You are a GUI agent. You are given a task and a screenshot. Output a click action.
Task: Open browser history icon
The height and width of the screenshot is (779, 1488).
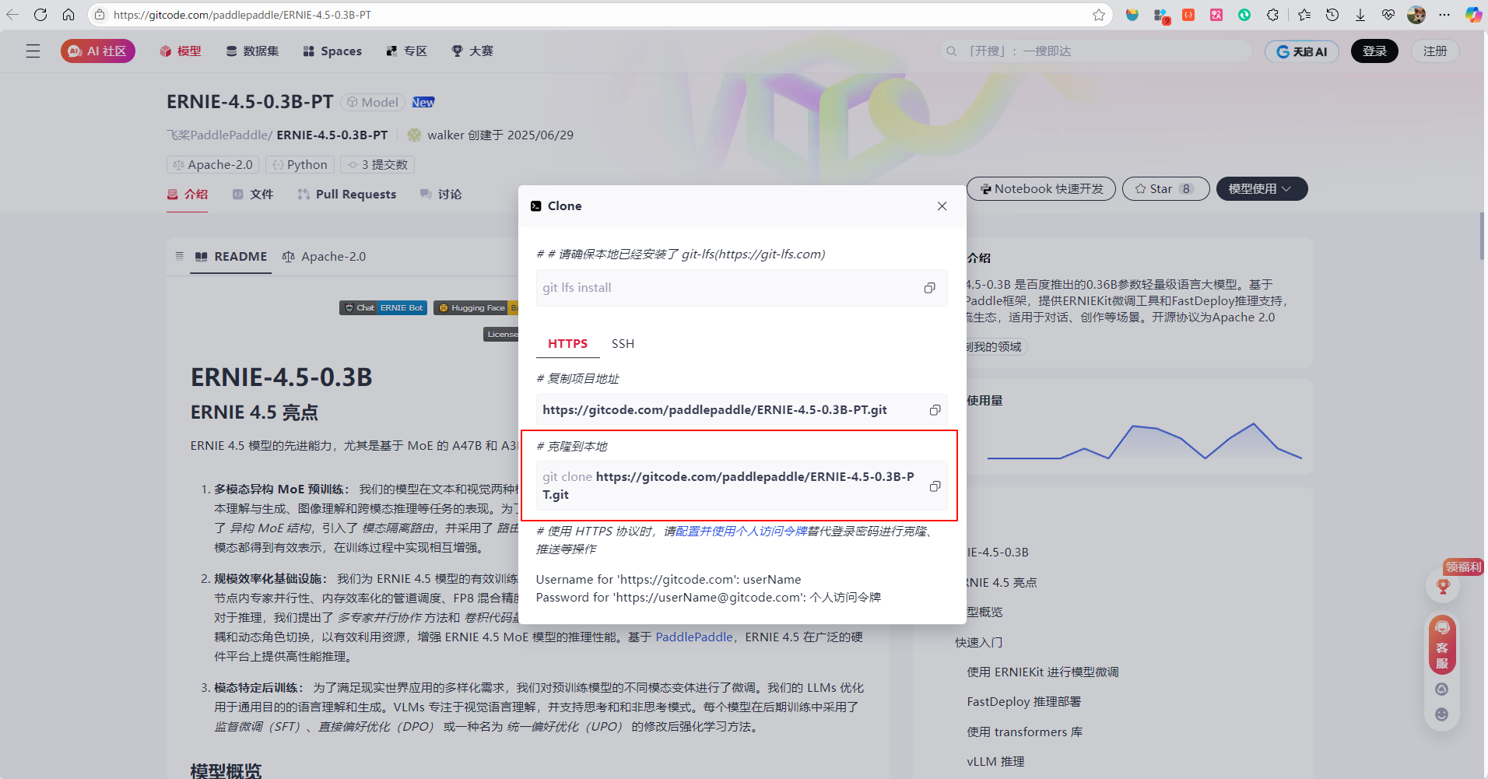coord(1332,15)
